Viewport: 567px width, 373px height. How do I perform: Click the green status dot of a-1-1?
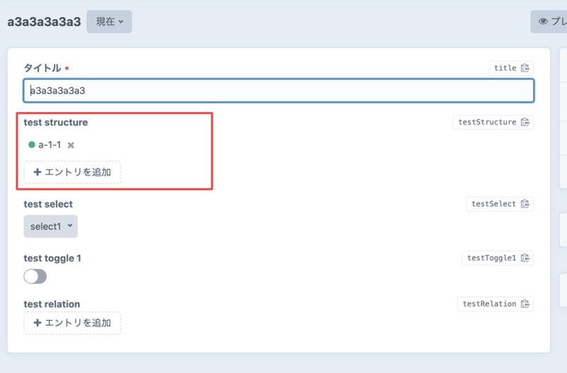(x=31, y=145)
